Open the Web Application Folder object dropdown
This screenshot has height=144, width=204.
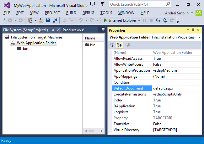pyautogui.click(x=200, y=37)
